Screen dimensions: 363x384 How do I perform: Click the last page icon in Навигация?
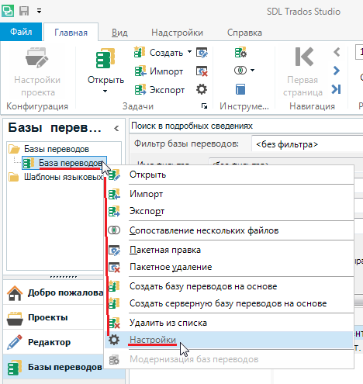point(337,89)
